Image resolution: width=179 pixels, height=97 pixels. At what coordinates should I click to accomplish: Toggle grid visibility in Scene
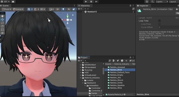coord(29,9)
